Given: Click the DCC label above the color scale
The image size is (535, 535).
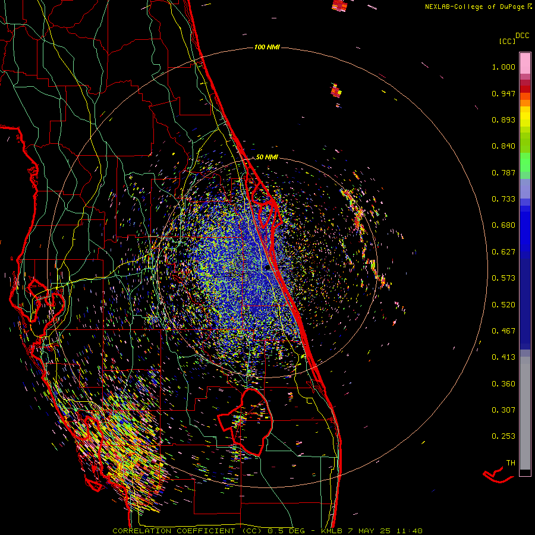Looking at the screenshot, I should click(x=523, y=36).
